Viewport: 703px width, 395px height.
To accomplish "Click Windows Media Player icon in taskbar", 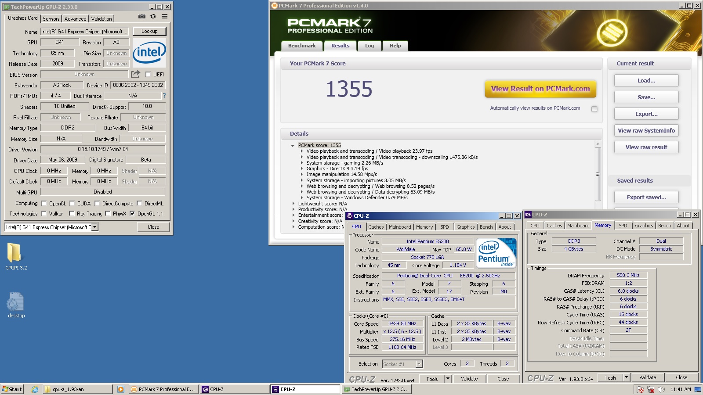I will (x=120, y=389).
